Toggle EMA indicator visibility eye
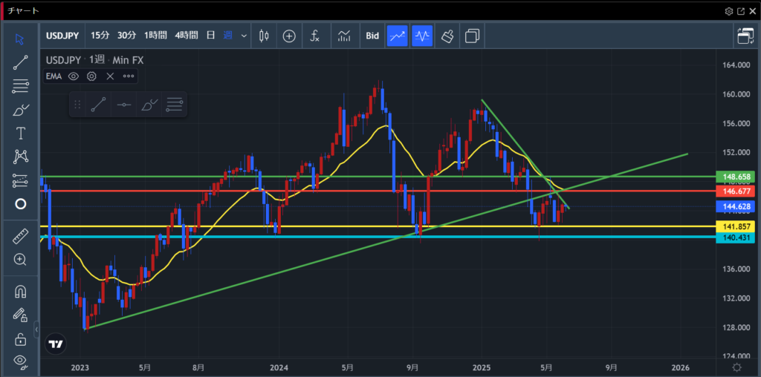This screenshot has height=377, width=761. tap(74, 76)
